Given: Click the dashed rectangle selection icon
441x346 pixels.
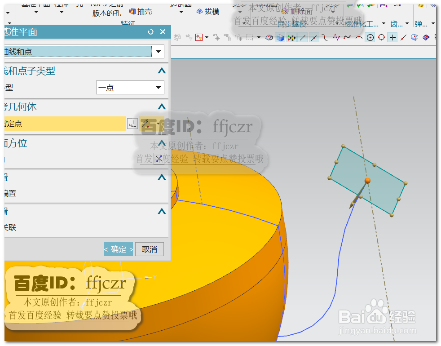Looking at the screenshot, I should coord(250,37).
